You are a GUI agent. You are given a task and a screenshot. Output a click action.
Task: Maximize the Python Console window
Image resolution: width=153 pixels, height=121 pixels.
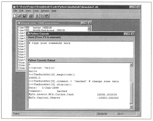point(129,34)
